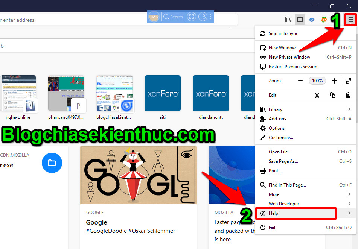Open the Library toolbar icon

tap(288, 20)
